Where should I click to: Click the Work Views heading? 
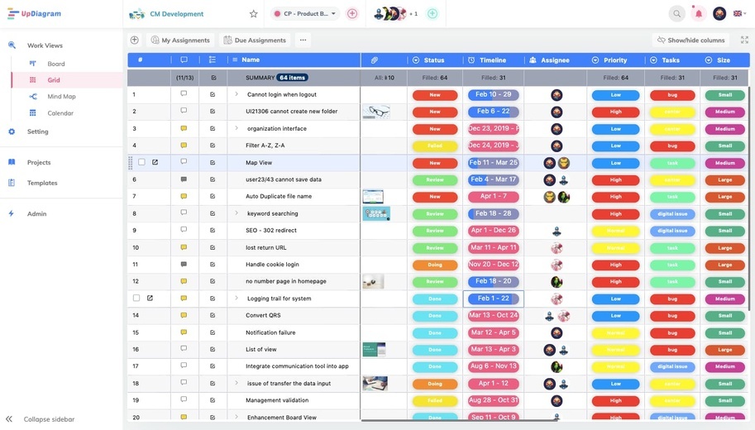[45, 45]
